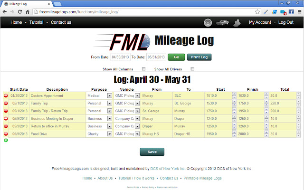
Task: Click Log Out
Action: 286,22
